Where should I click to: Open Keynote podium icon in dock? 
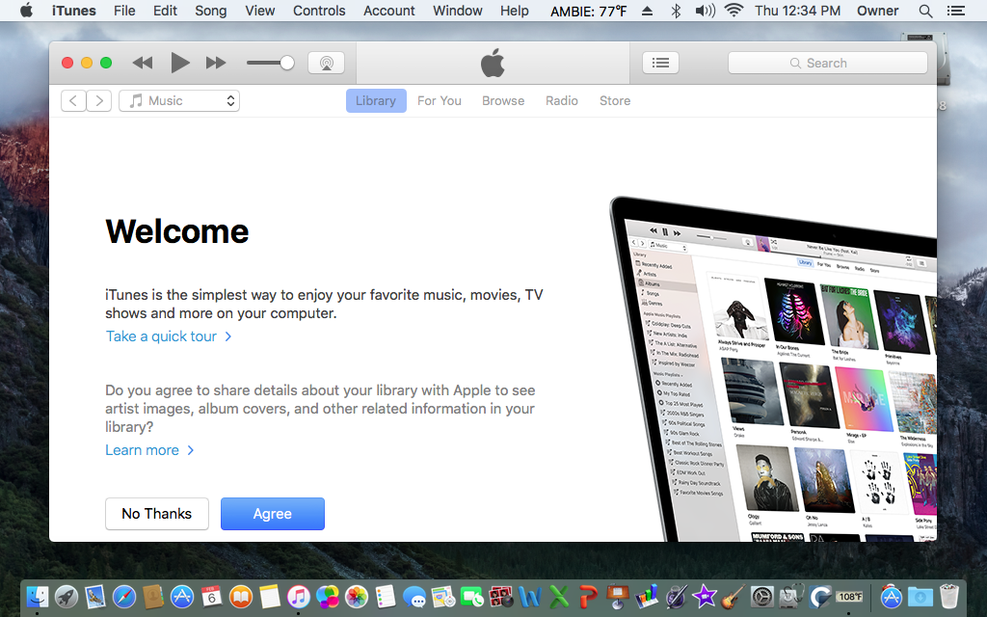(617, 596)
